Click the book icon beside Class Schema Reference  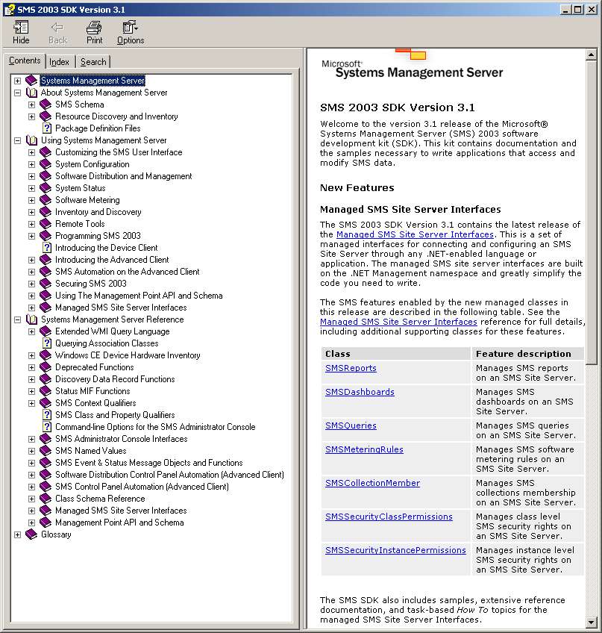tap(46, 499)
